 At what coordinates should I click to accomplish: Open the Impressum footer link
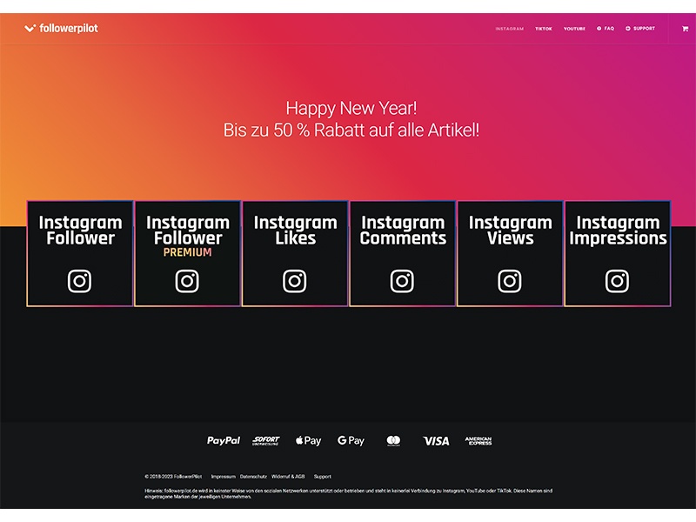pos(223,477)
